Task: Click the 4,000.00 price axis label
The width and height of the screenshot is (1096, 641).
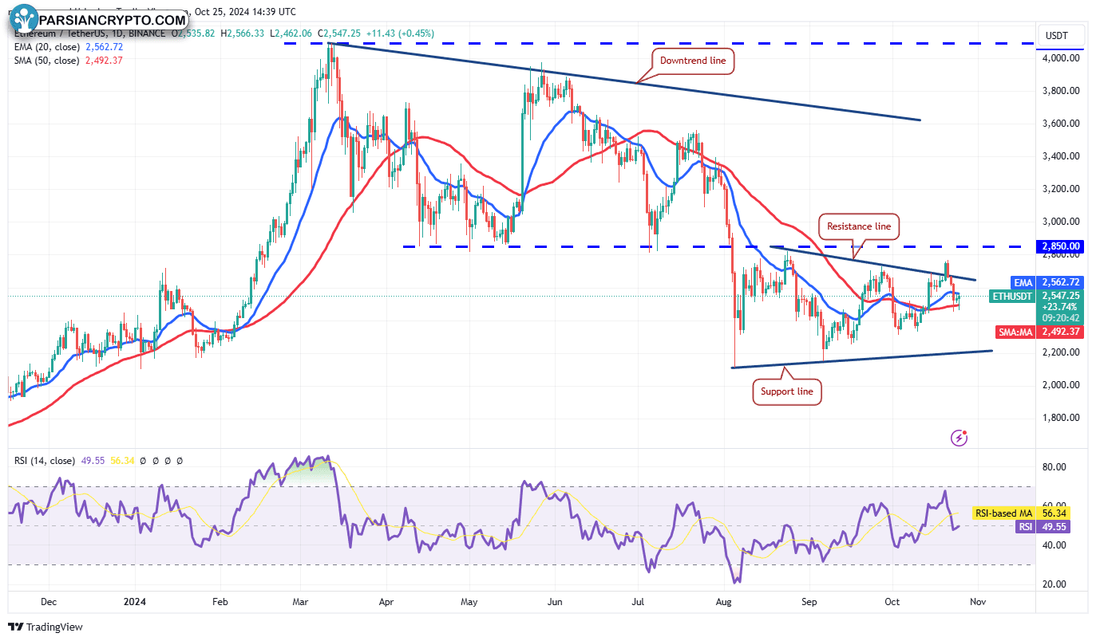Action: coord(1061,58)
